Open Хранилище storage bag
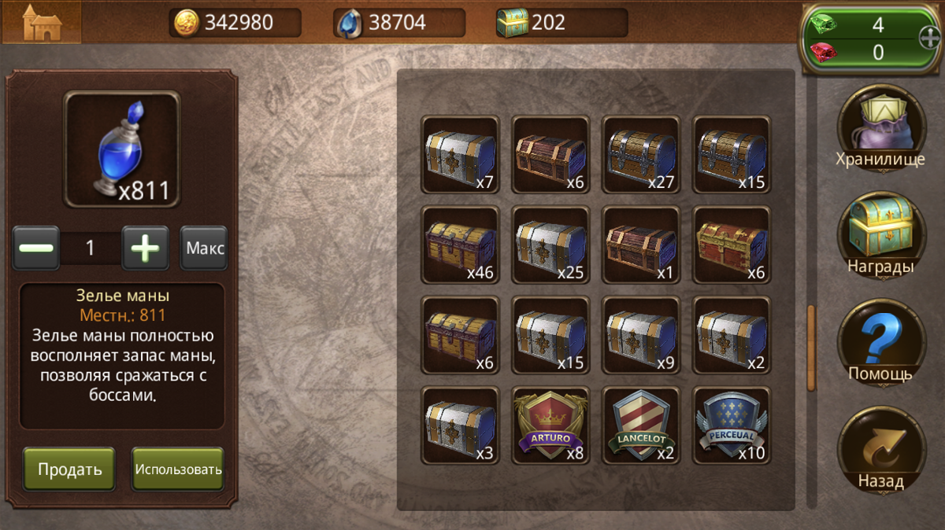Viewport: 945px width, 530px height. click(880, 128)
